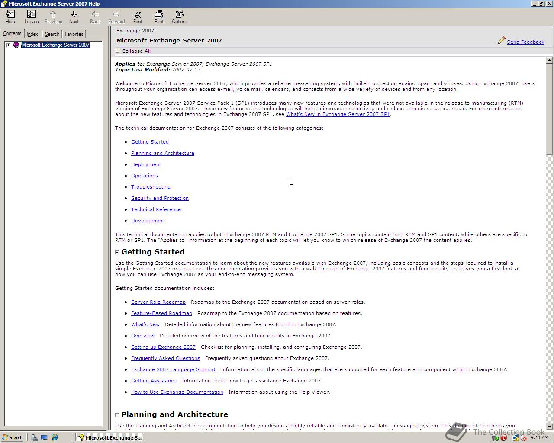Image resolution: width=554 pixels, height=443 pixels.
Task: Collapse the Getting Started section
Action: tap(117, 252)
